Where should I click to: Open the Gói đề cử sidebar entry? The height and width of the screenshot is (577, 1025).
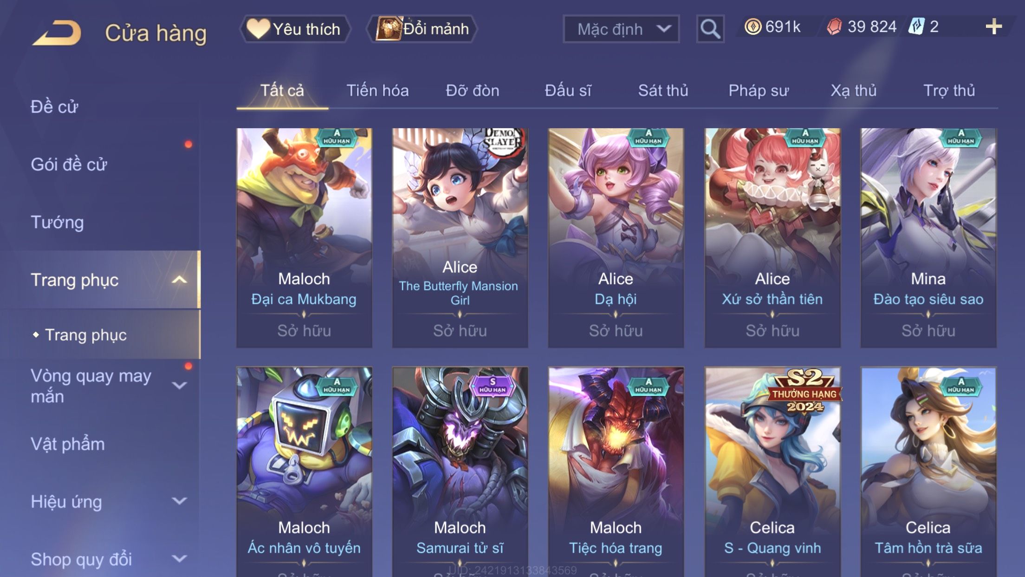click(x=69, y=164)
